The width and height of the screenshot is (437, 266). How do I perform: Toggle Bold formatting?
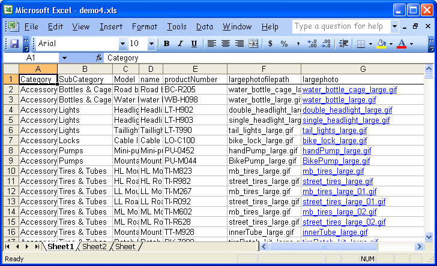(x=166, y=44)
